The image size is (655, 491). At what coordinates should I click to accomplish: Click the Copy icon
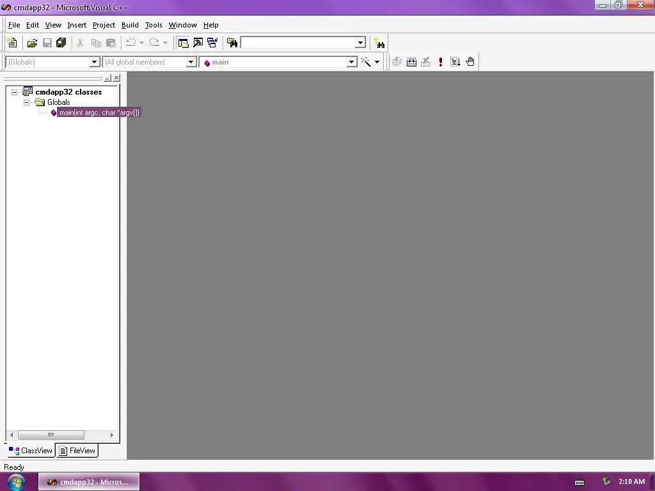[96, 43]
